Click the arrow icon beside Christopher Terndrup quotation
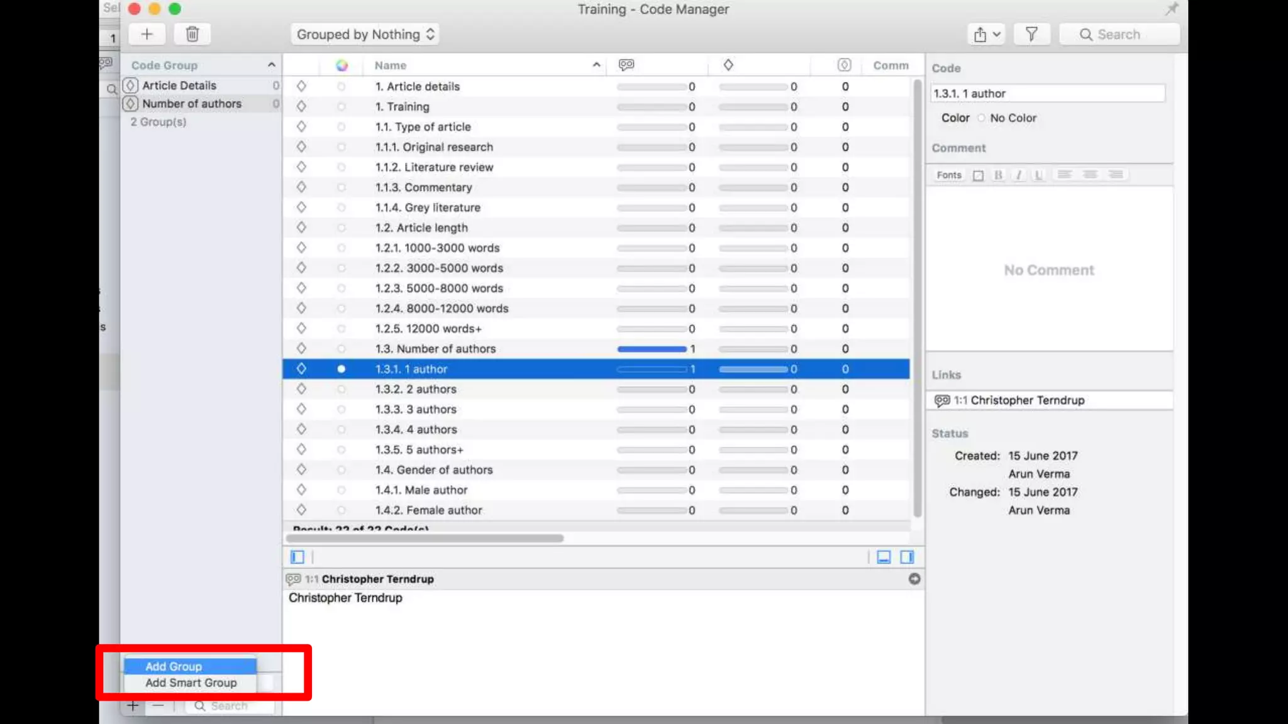This screenshot has height=724, width=1288. click(914, 579)
